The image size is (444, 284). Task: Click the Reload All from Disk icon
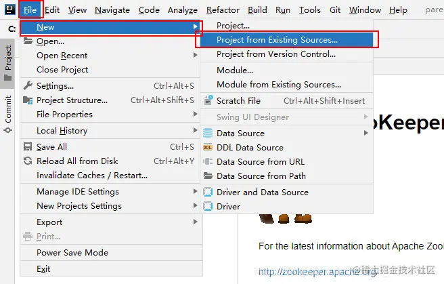pos(28,161)
